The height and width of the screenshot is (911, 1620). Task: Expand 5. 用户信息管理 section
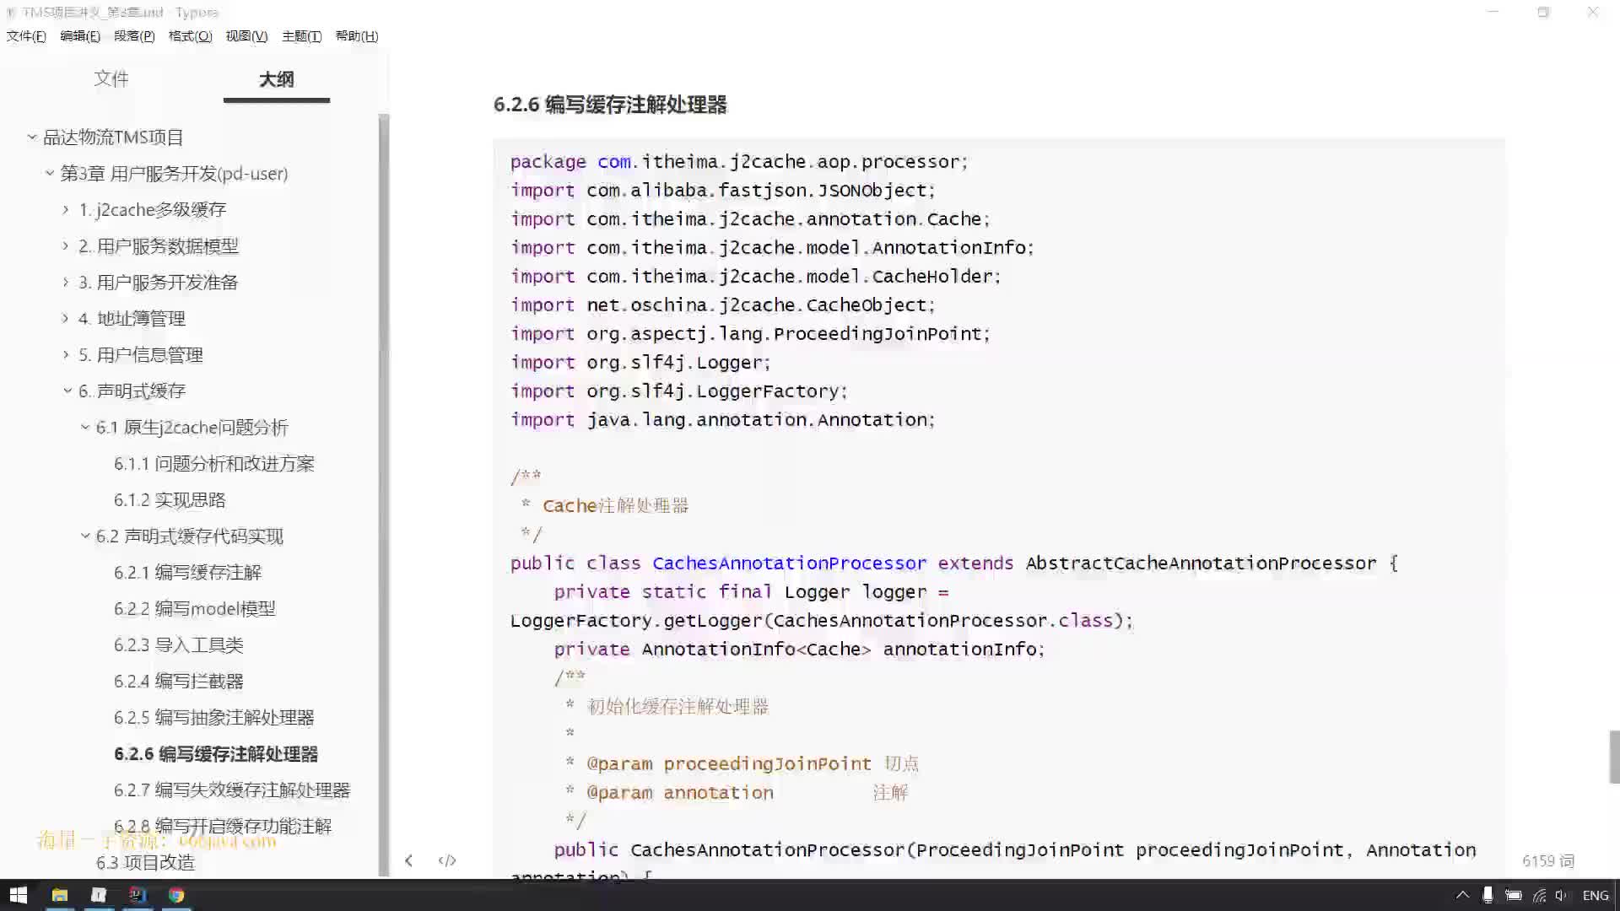coord(66,354)
